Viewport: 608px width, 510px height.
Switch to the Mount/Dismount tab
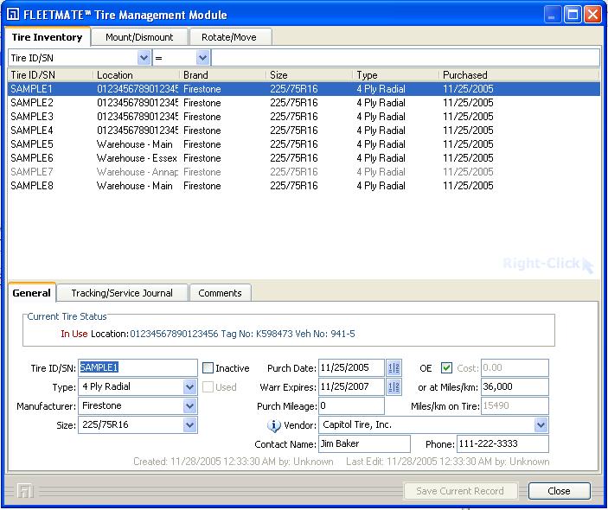[139, 37]
